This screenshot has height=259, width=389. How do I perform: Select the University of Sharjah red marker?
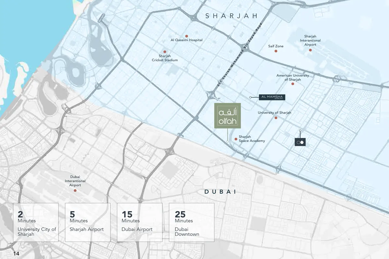(276, 118)
